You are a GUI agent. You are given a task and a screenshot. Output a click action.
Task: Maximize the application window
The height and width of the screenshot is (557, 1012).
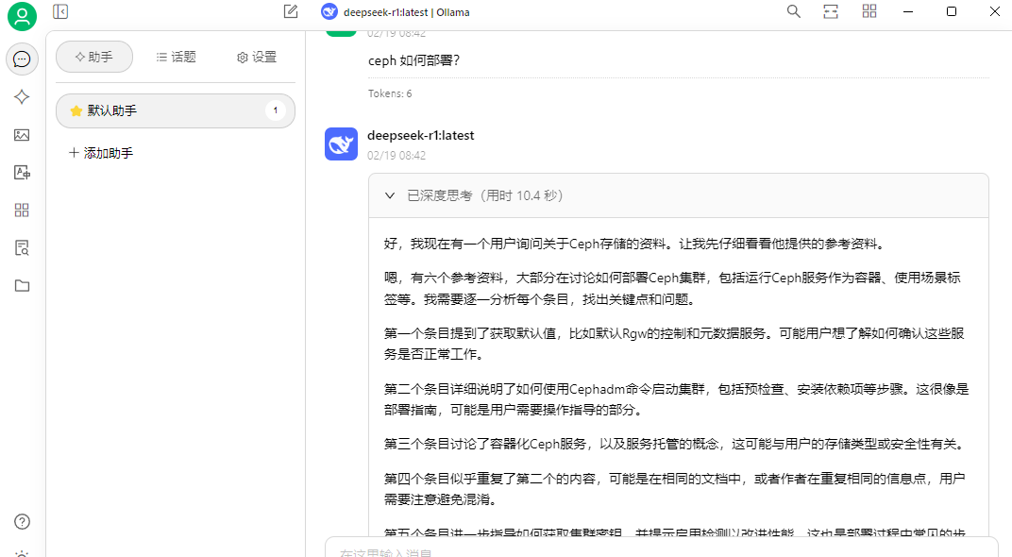click(952, 11)
